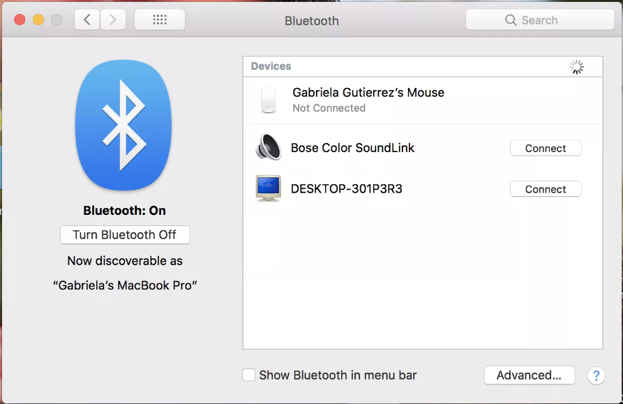623x404 pixels.
Task: Click the scanning spinner in Devices header
Action: point(577,67)
